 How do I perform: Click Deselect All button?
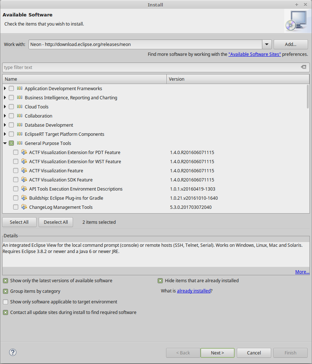pos(56,222)
